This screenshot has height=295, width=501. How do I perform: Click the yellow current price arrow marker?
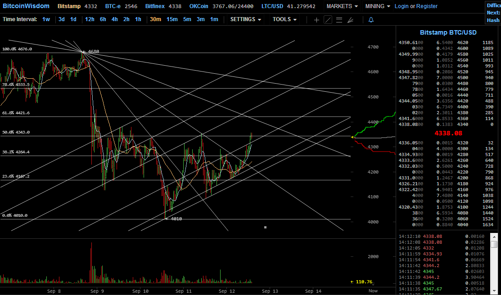[352, 137]
